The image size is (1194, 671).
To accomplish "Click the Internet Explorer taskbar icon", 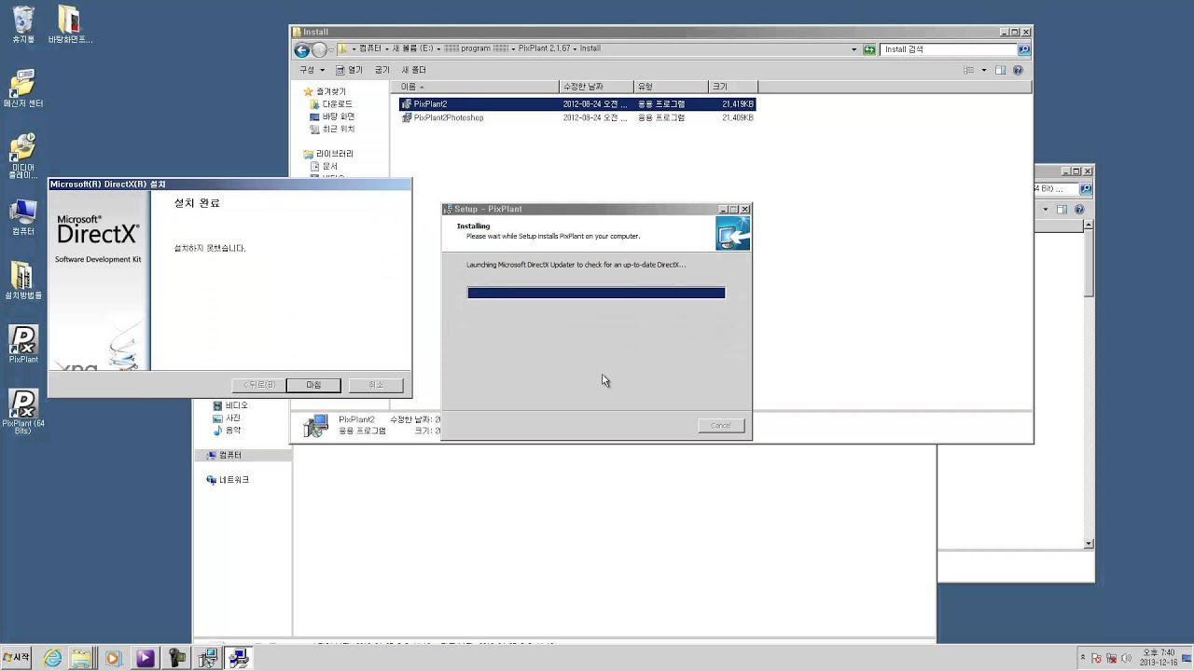I will point(52,658).
